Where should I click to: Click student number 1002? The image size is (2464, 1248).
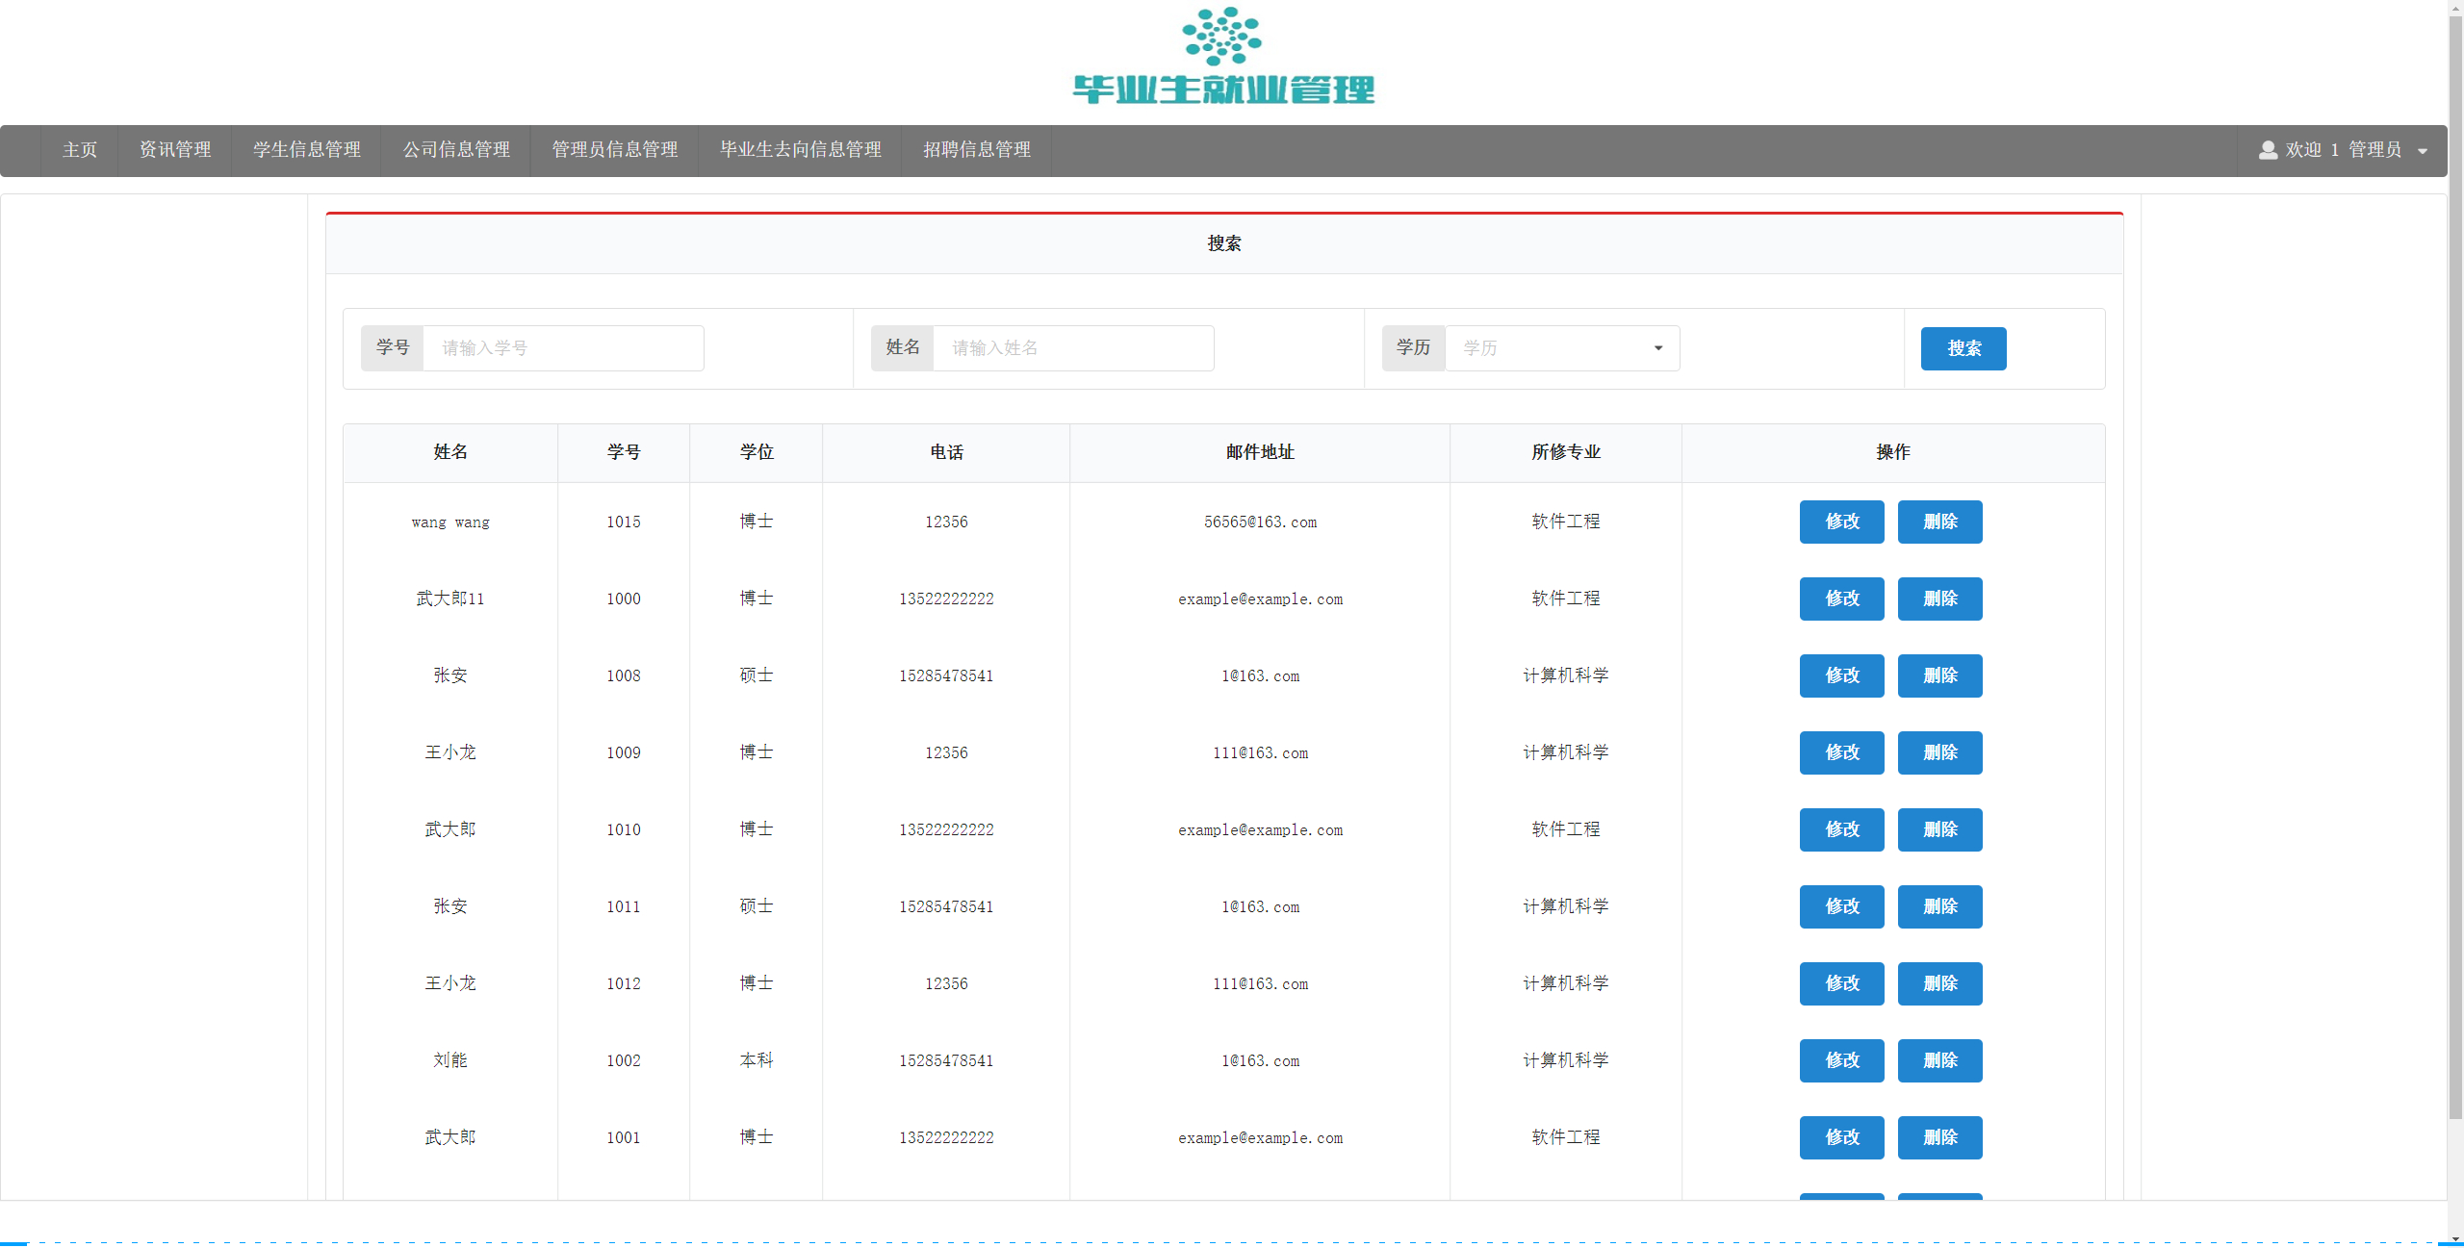pos(624,1060)
